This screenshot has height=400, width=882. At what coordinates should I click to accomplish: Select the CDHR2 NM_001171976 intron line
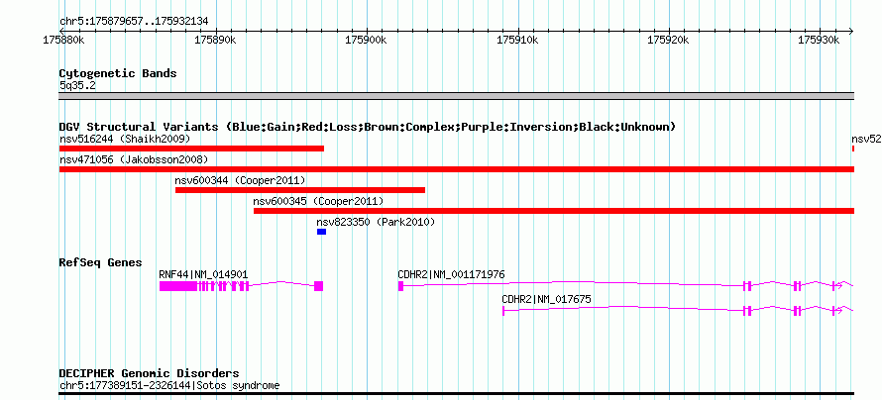click(574, 284)
